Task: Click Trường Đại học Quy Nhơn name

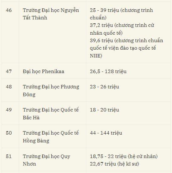Action: coord(46,160)
